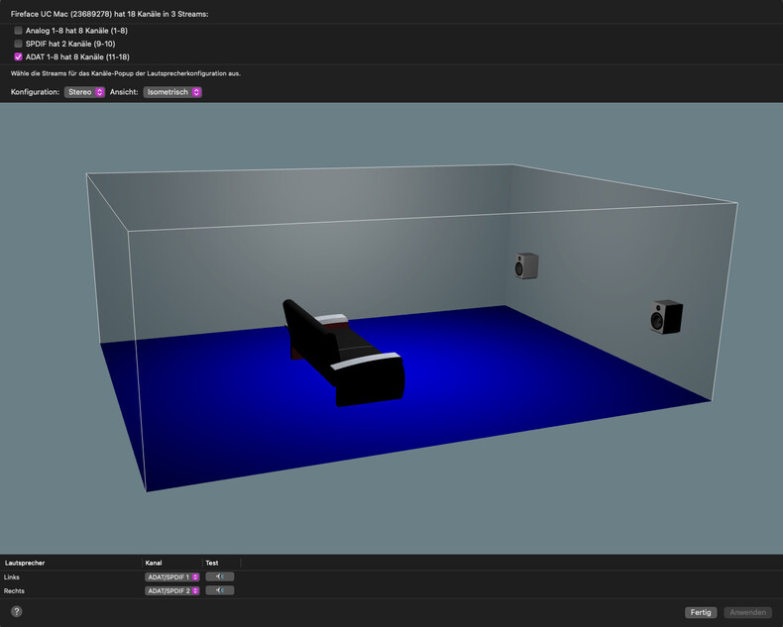The image size is (783, 627).
Task: Select the left speaker in the room
Action: [526, 265]
